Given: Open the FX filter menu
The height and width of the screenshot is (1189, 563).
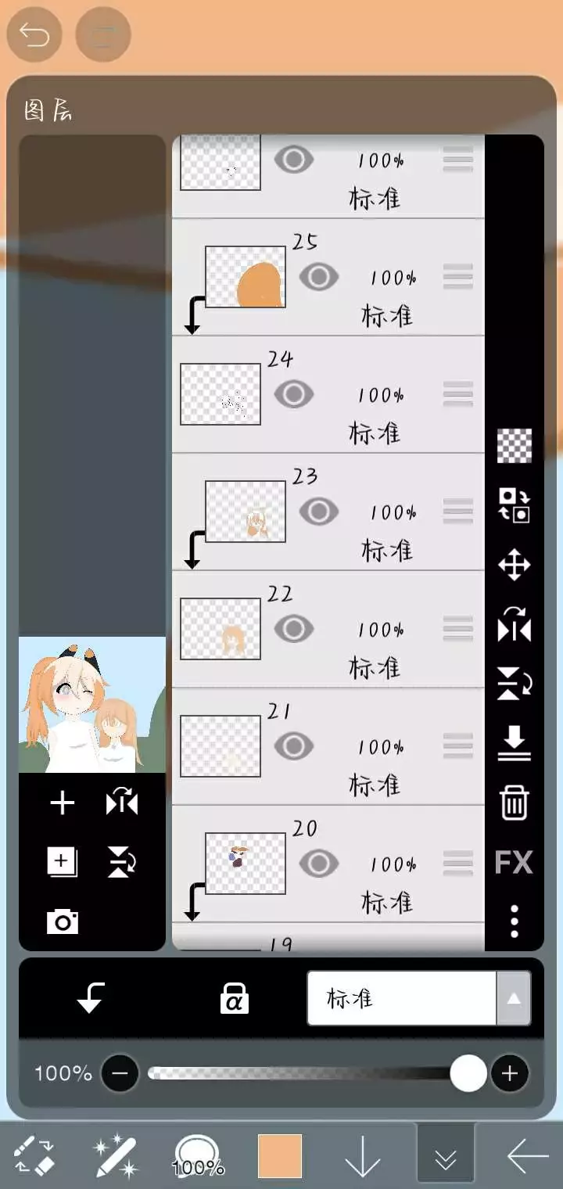Looking at the screenshot, I should pos(514,863).
